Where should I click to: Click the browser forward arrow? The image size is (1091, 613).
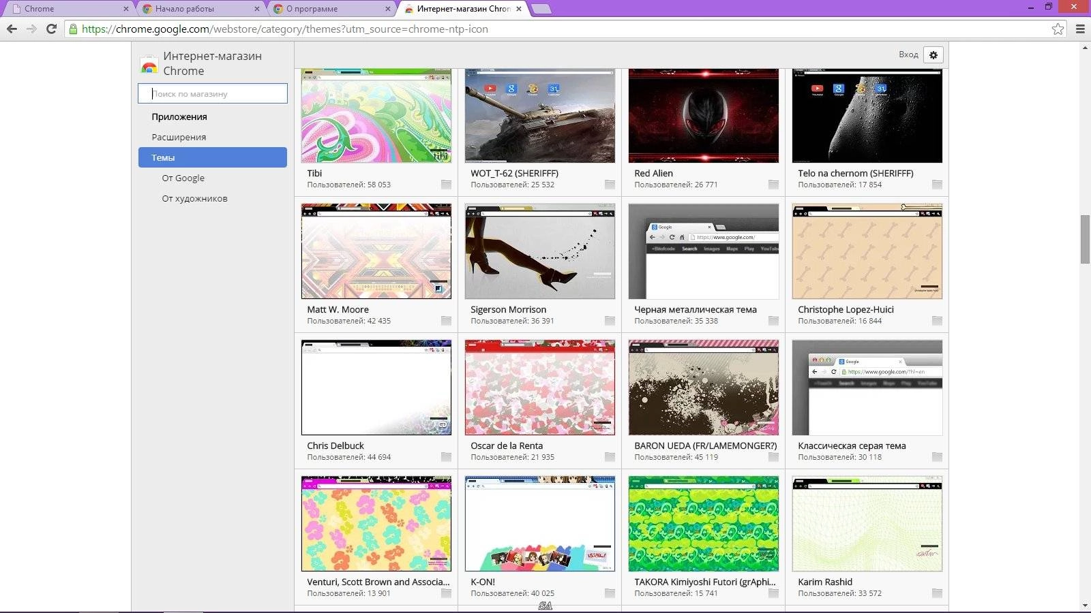pos(31,29)
